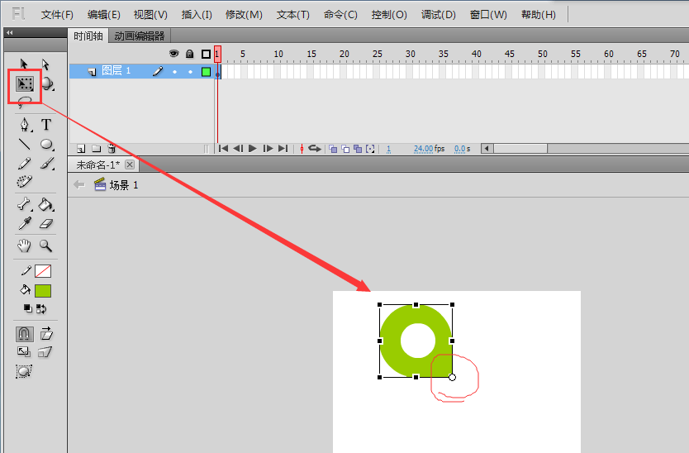689x453 pixels.
Task: Add a new layer folder
Action: pyautogui.click(x=96, y=149)
